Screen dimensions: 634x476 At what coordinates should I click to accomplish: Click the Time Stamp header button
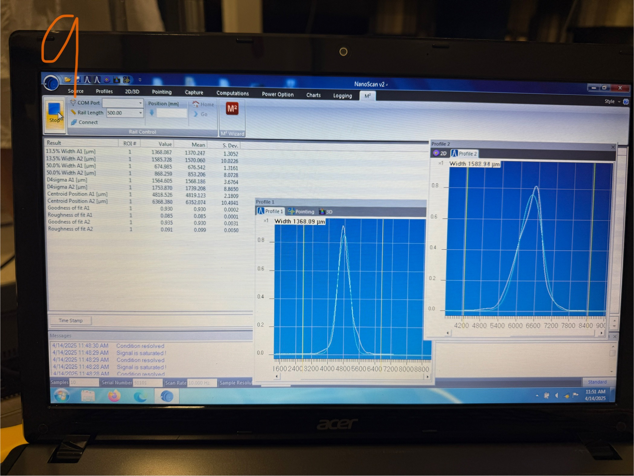click(x=71, y=320)
